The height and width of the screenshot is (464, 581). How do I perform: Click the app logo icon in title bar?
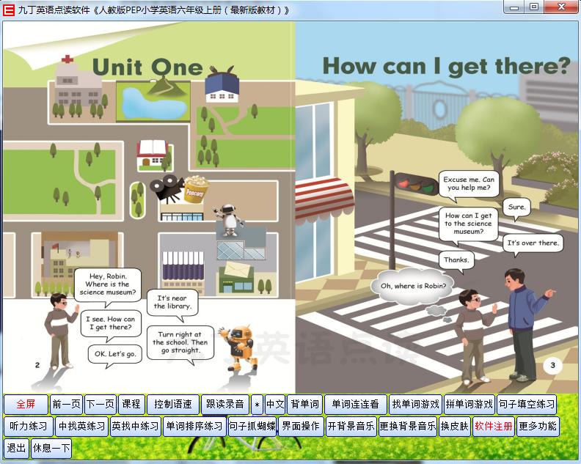tap(9, 10)
